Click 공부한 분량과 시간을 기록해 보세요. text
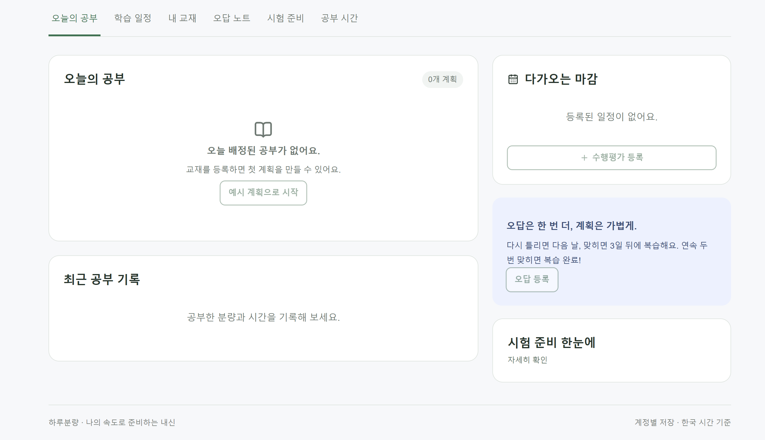Image resolution: width=765 pixels, height=440 pixels. coord(263,317)
